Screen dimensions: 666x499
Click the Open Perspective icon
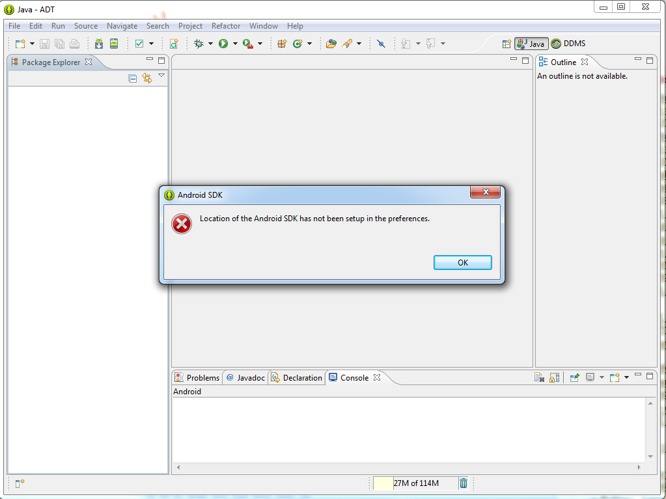pyautogui.click(x=506, y=44)
